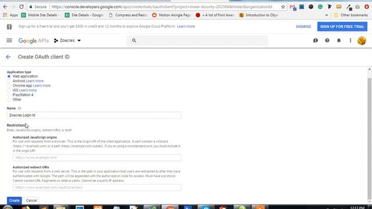This screenshot has height=209, width=372.
Task: Open the feedback alert icon
Action: (315, 41)
